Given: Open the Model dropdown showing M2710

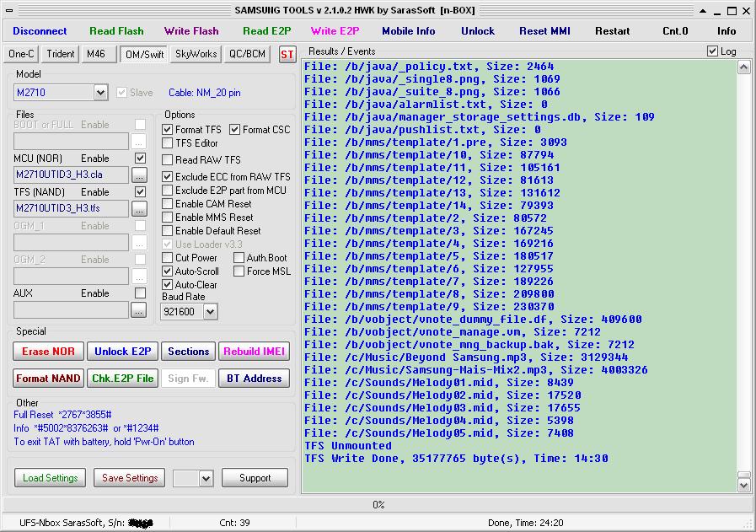Looking at the screenshot, I should tap(100, 92).
